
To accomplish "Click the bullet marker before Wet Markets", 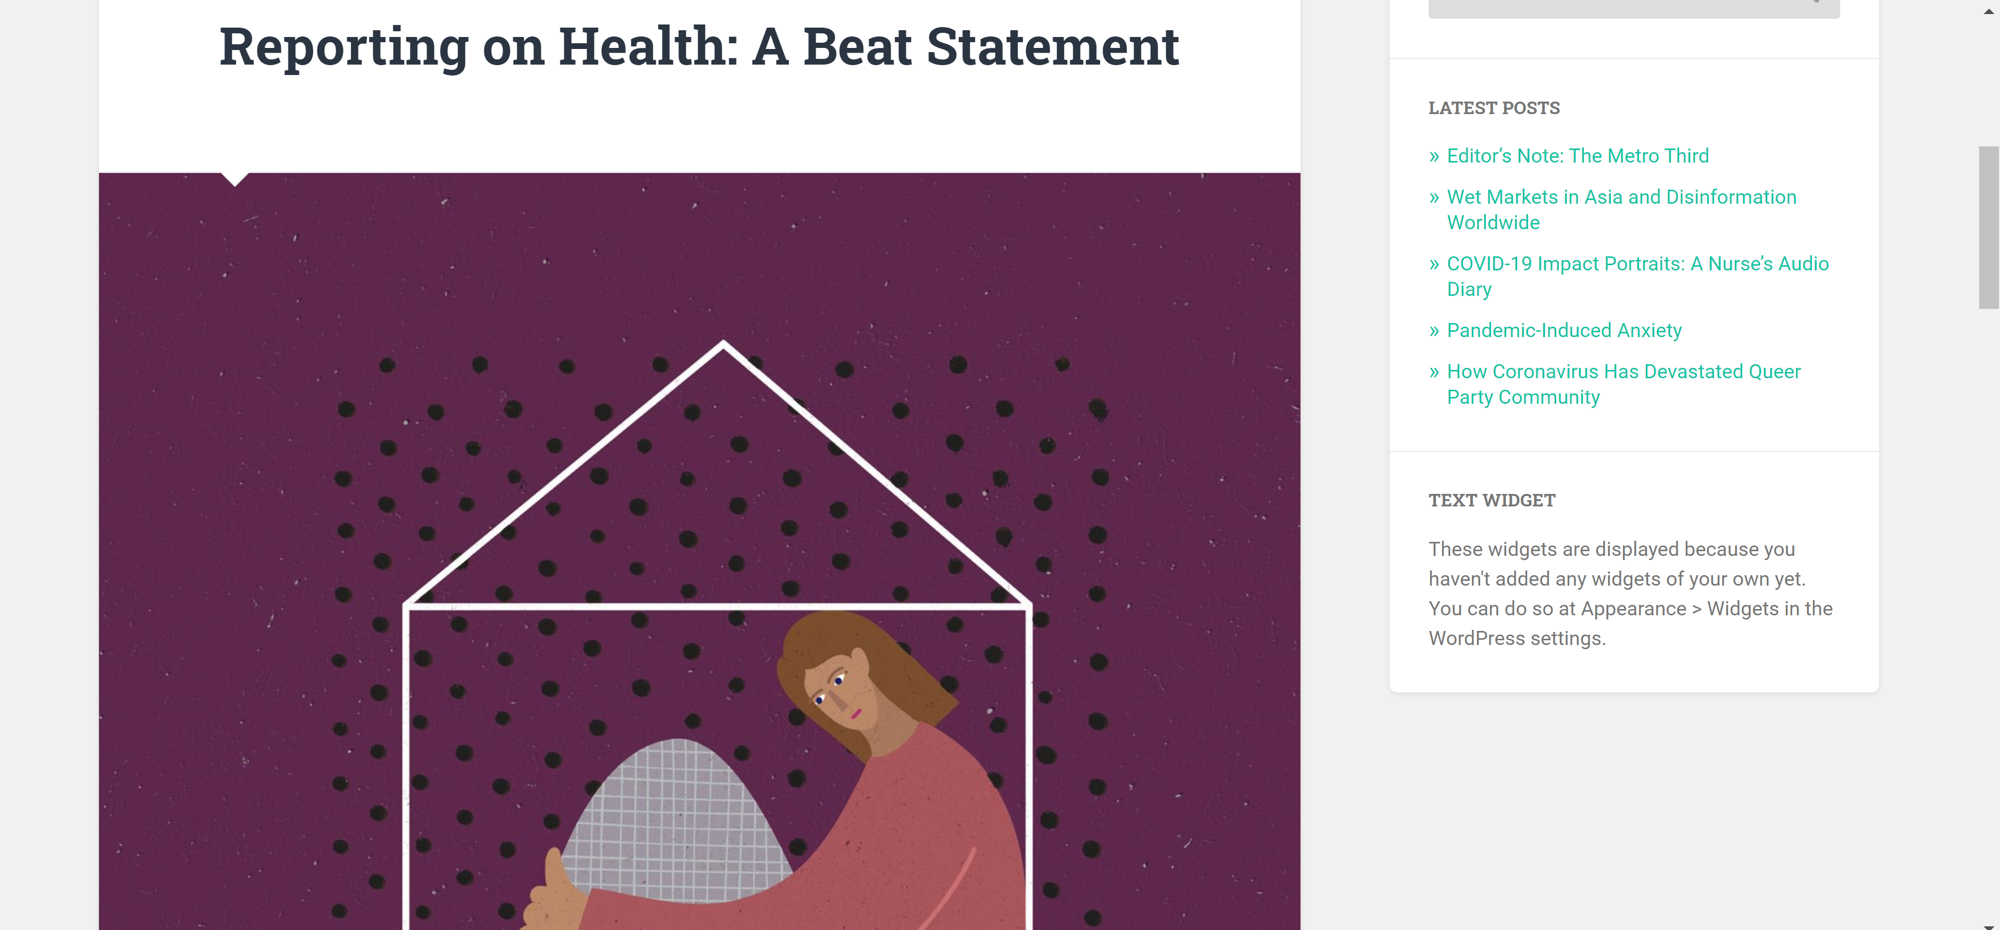I will (x=1434, y=198).
